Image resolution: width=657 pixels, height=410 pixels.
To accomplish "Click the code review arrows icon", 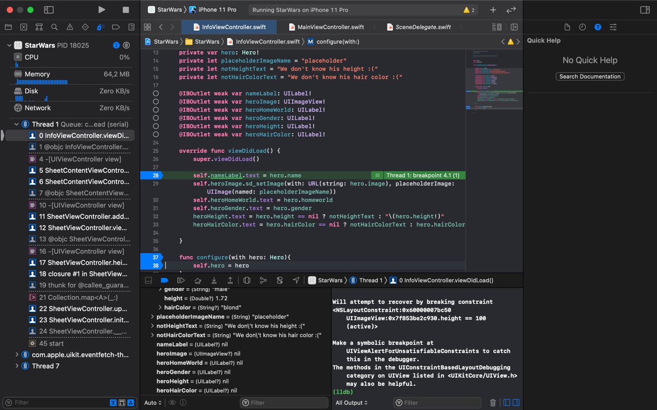I will (511, 10).
